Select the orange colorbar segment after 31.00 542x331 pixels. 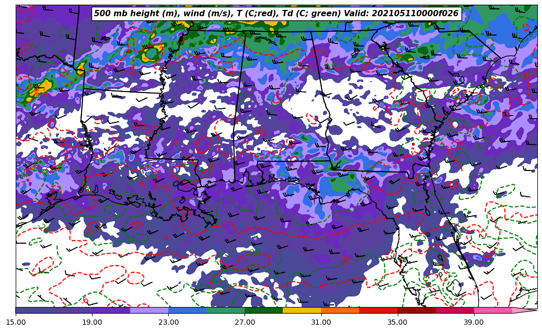point(340,310)
